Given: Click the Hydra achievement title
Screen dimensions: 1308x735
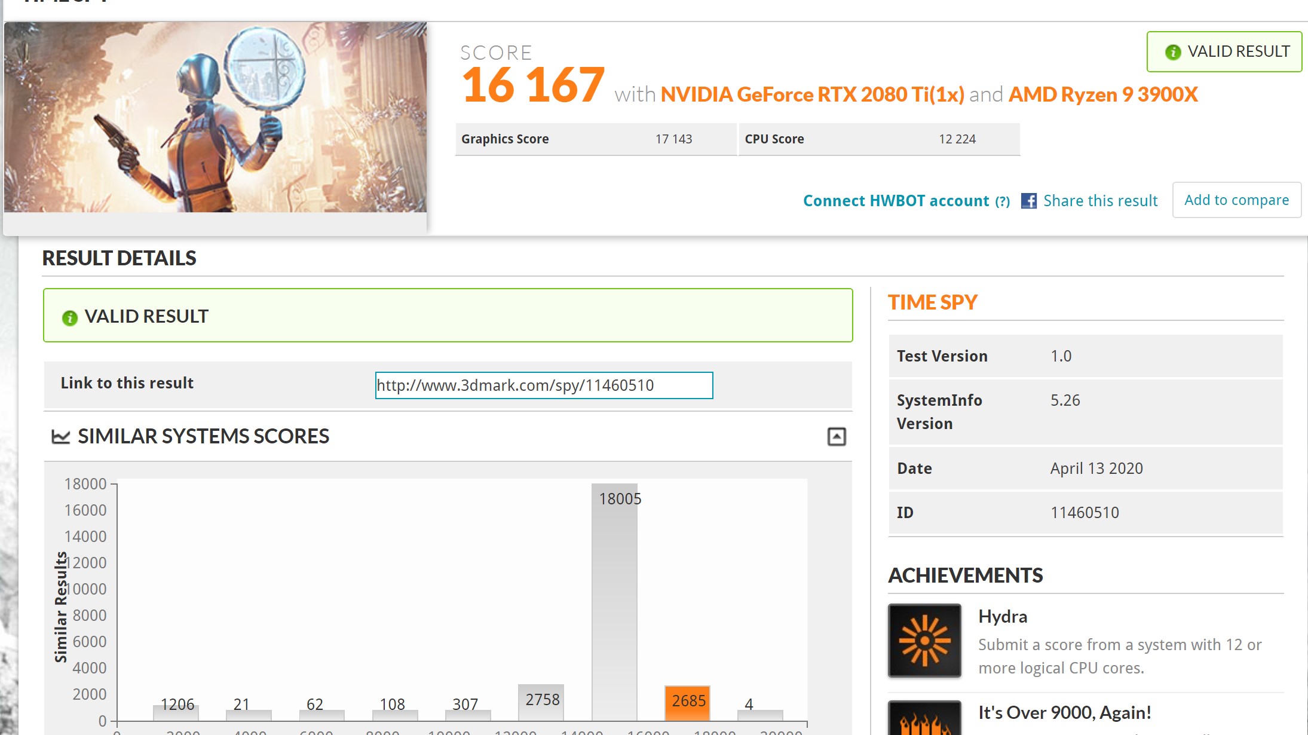Looking at the screenshot, I should [1003, 617].
